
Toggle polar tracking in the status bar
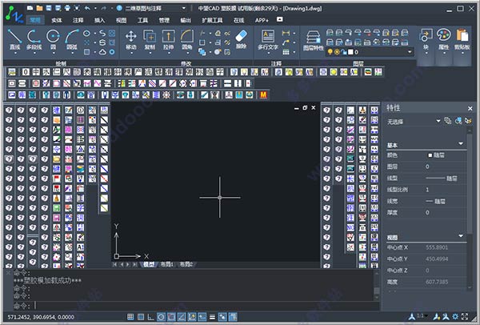point(161,317)
